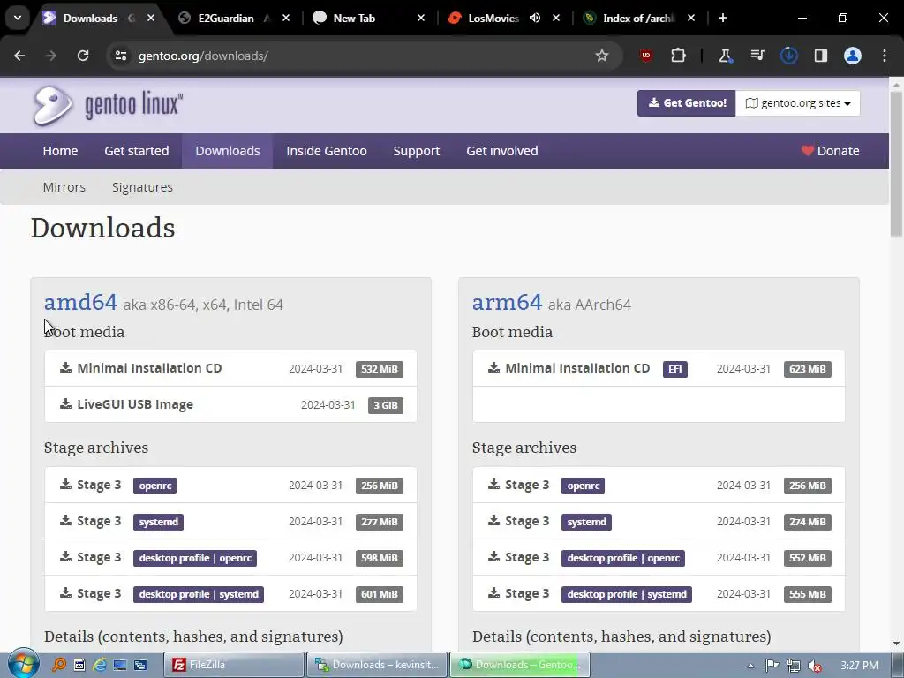Download arm64 Stage 3 systemd 274 MiB
This screenshot has width=904, height=678.
(x=659, y=522)
